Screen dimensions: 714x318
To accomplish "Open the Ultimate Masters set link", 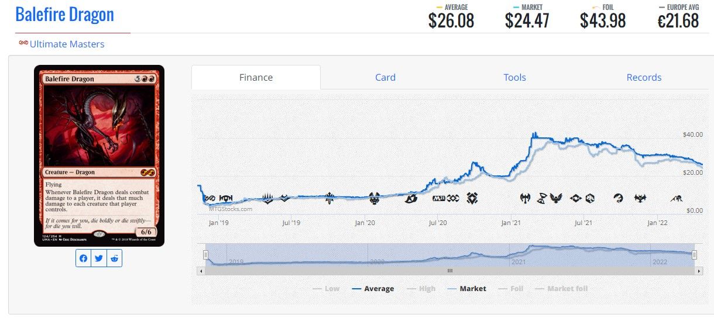I will (x=67, y=44).
